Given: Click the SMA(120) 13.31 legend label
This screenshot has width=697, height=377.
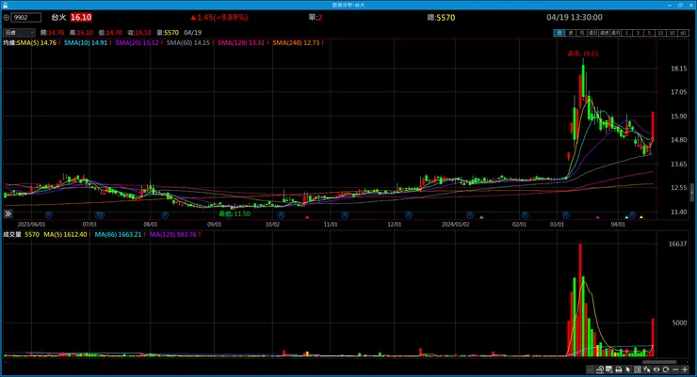Looking at the screenshot, I should 241,43.
